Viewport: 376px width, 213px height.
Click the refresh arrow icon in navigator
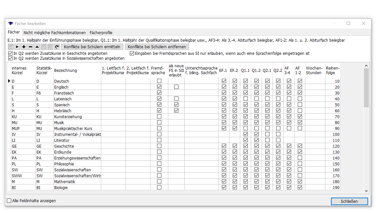[57, 47]
